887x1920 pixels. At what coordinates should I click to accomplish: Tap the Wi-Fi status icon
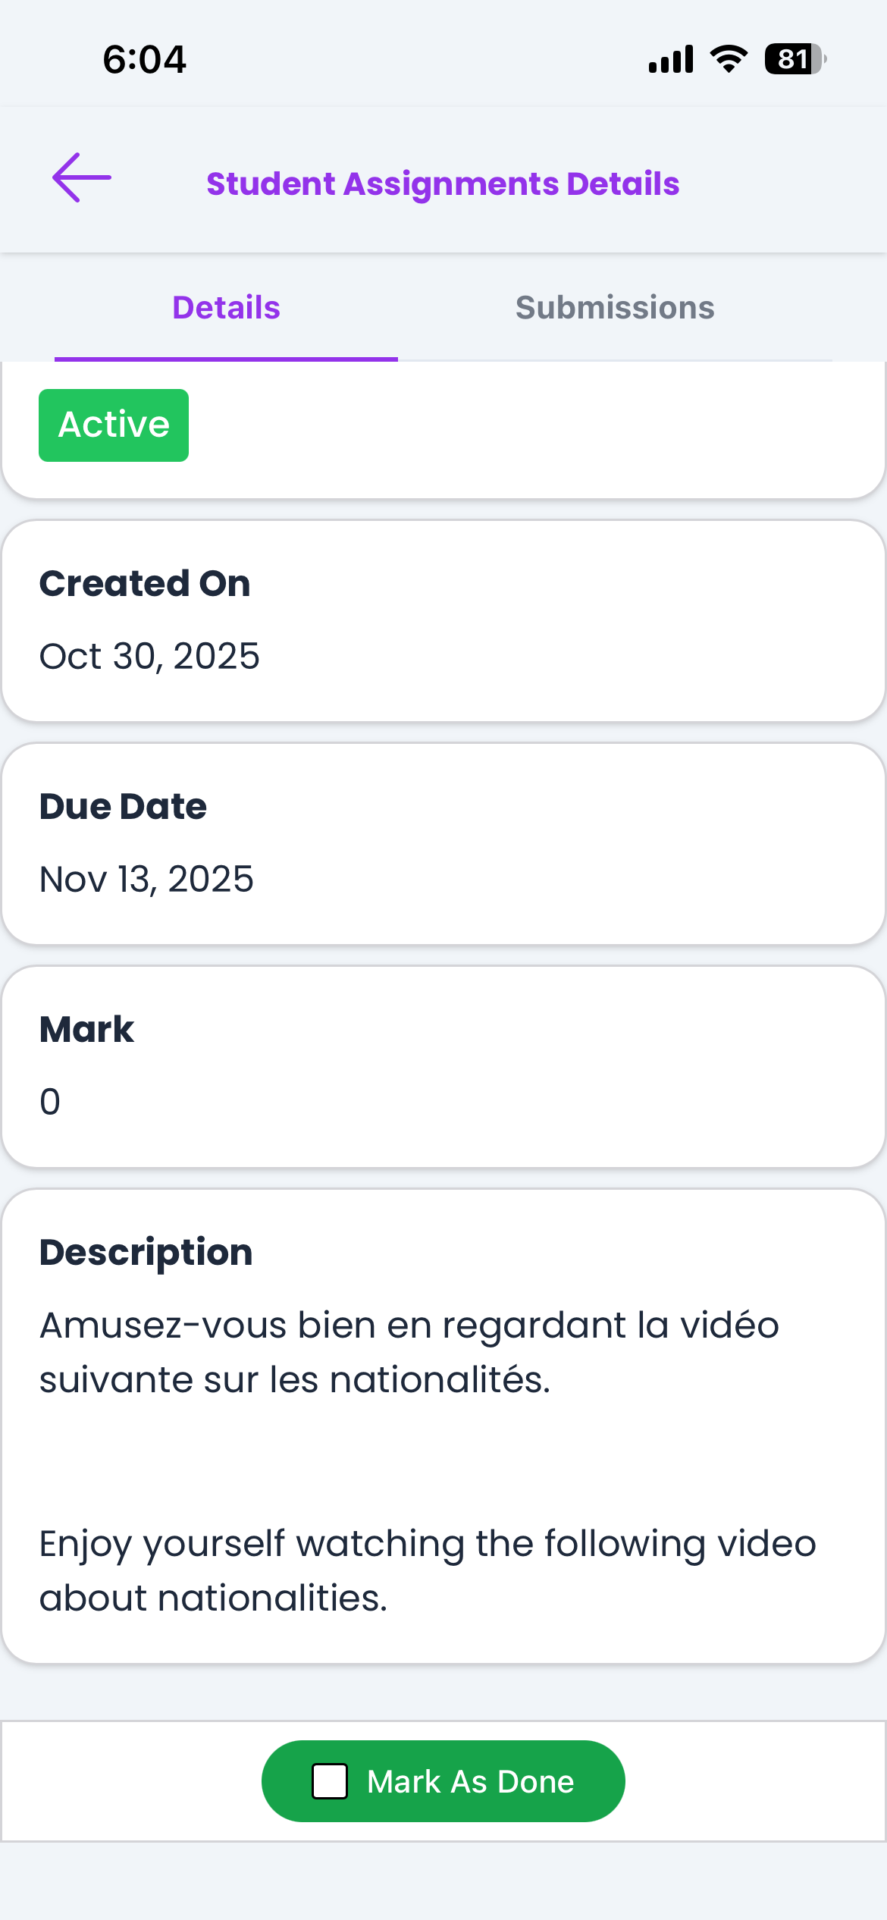(x=729, y=59)
